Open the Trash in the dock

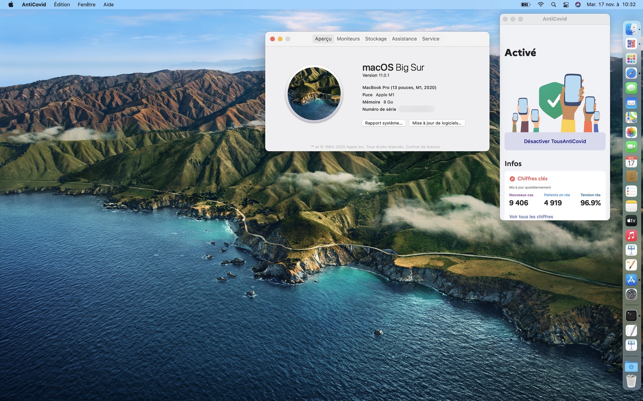click(x=631, y=381)
